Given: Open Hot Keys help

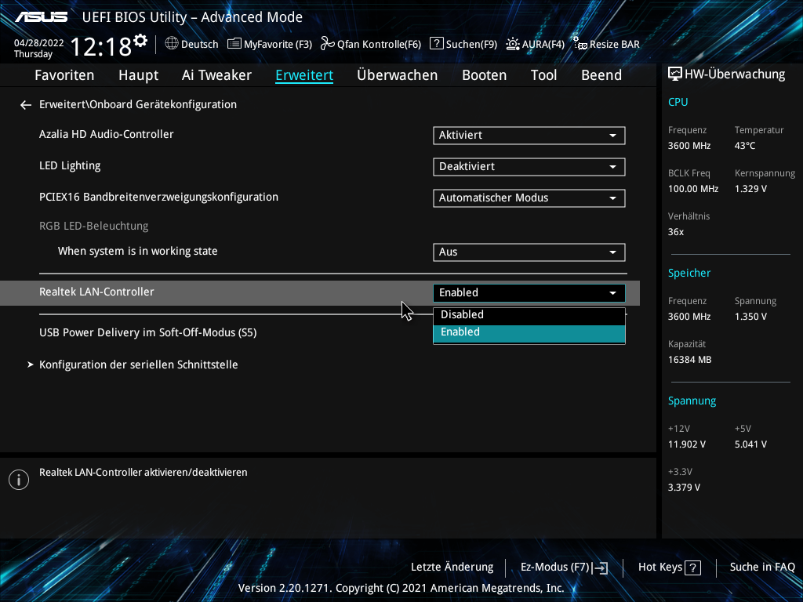Looking at the screenshot, I should tap(670, 568).
